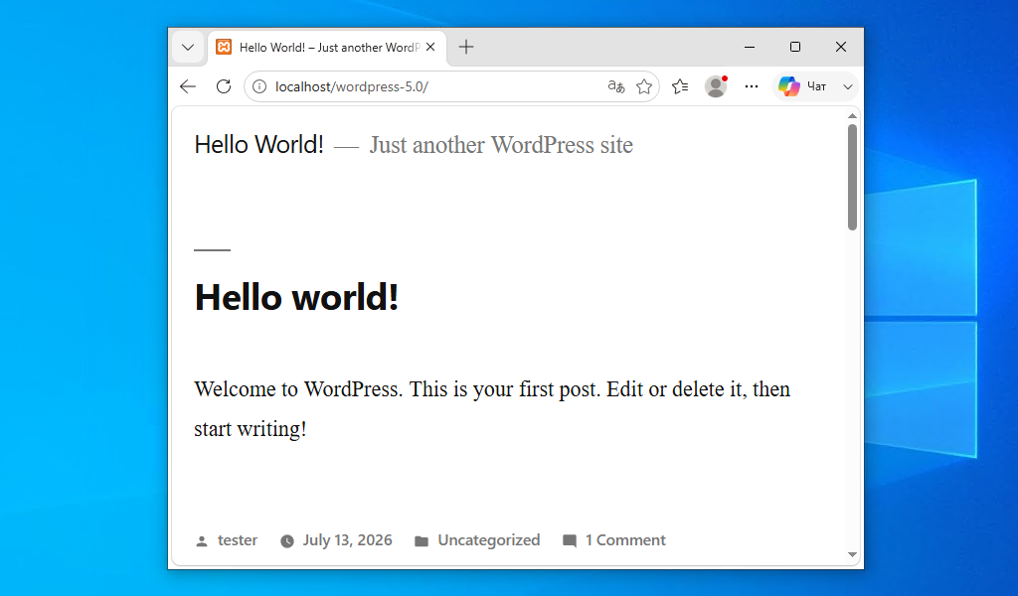The image size is (1018, 596).
Task: Refresh the current page
Action: [x=224, y=86]
